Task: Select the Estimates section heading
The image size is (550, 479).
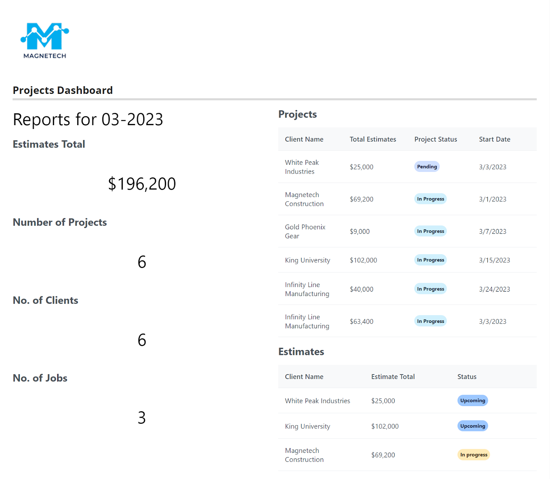Action: pos(301,351)
